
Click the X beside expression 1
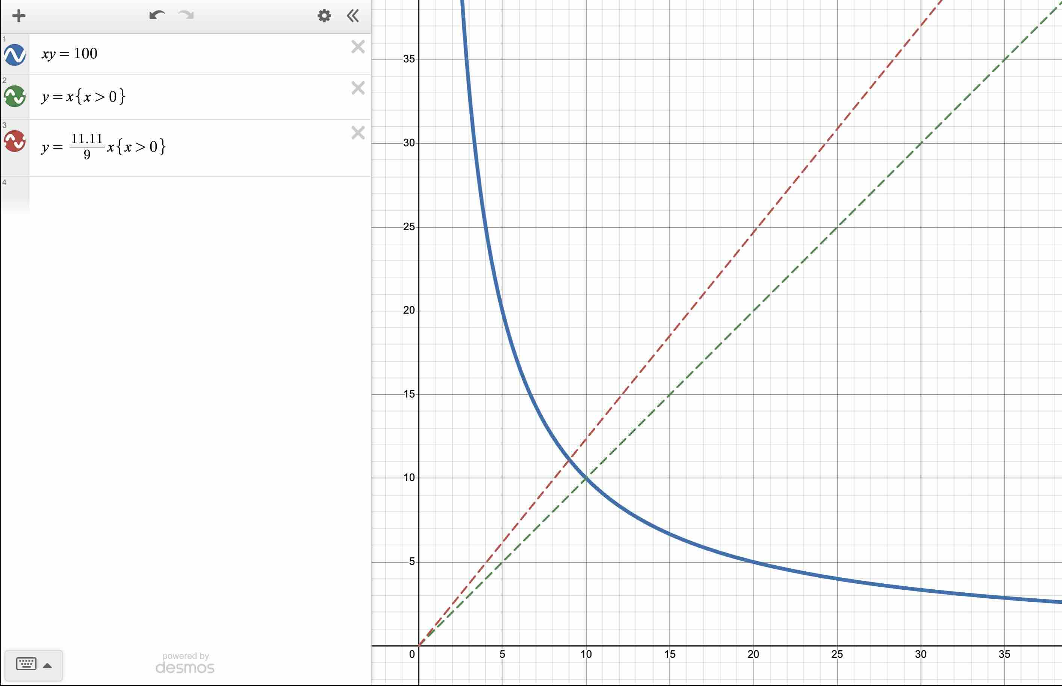(x=357, y=47)
